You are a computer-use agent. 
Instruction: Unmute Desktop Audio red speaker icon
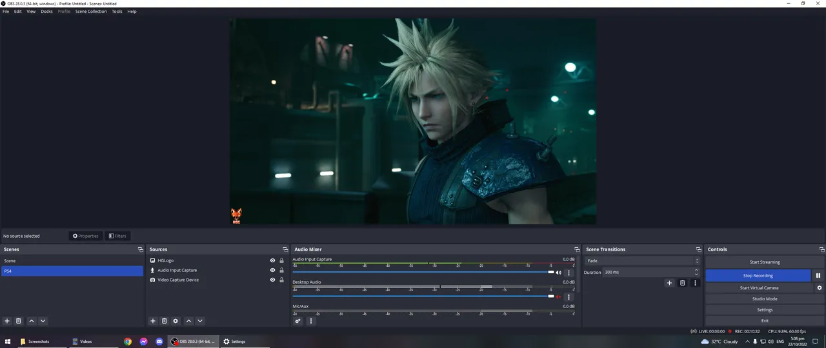coord(559,297)
